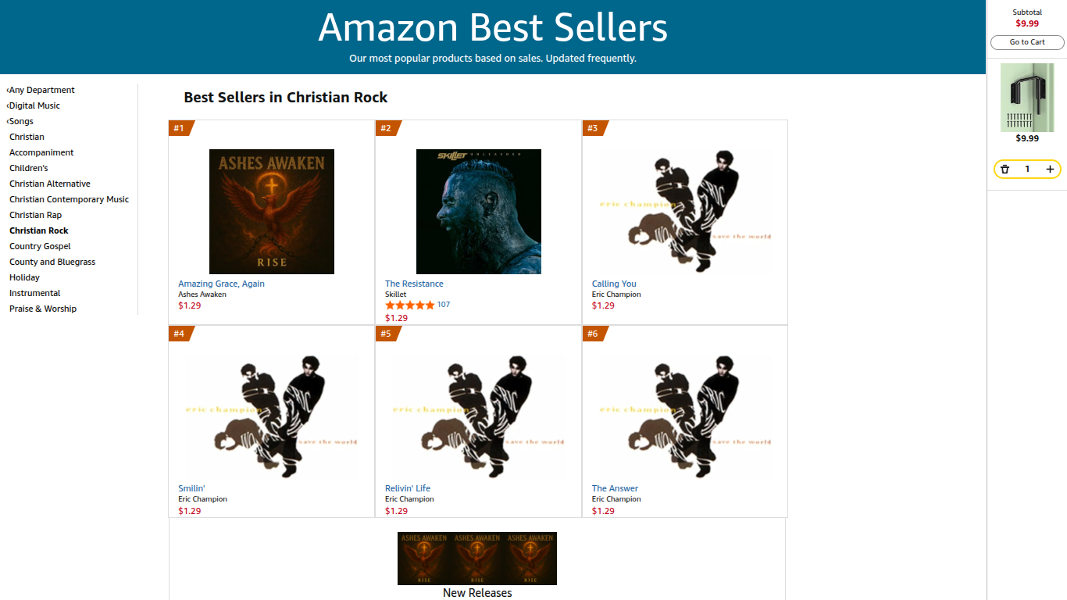This screenshot has height=600, width=1067.
Task: Select Praise & Worship category
Action: [43, 309]
